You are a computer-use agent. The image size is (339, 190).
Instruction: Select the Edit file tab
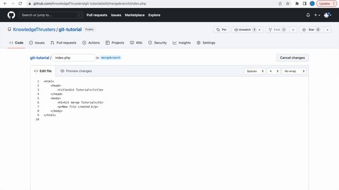point(43,71)
